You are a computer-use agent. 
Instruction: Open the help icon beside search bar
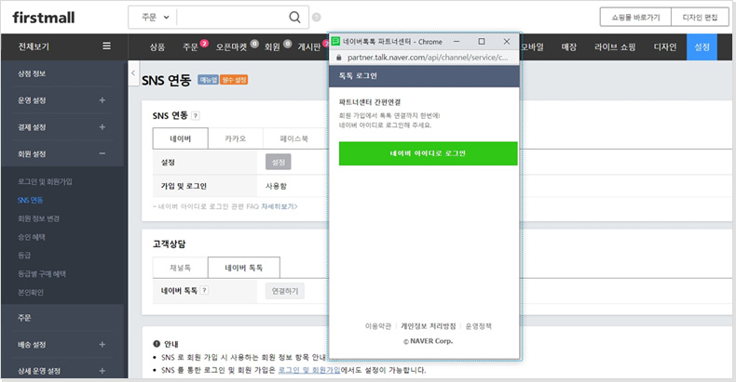tap(317, 18)
